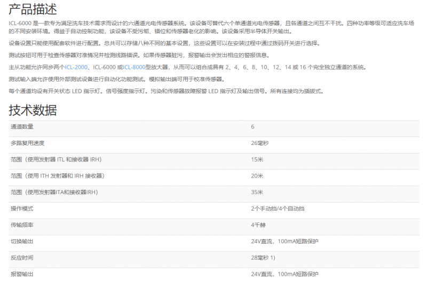Image resolution: width=427 pixels, height=282 pixels.
Task: Select the 通道数量 row label
Action: (x=22, y=126)
